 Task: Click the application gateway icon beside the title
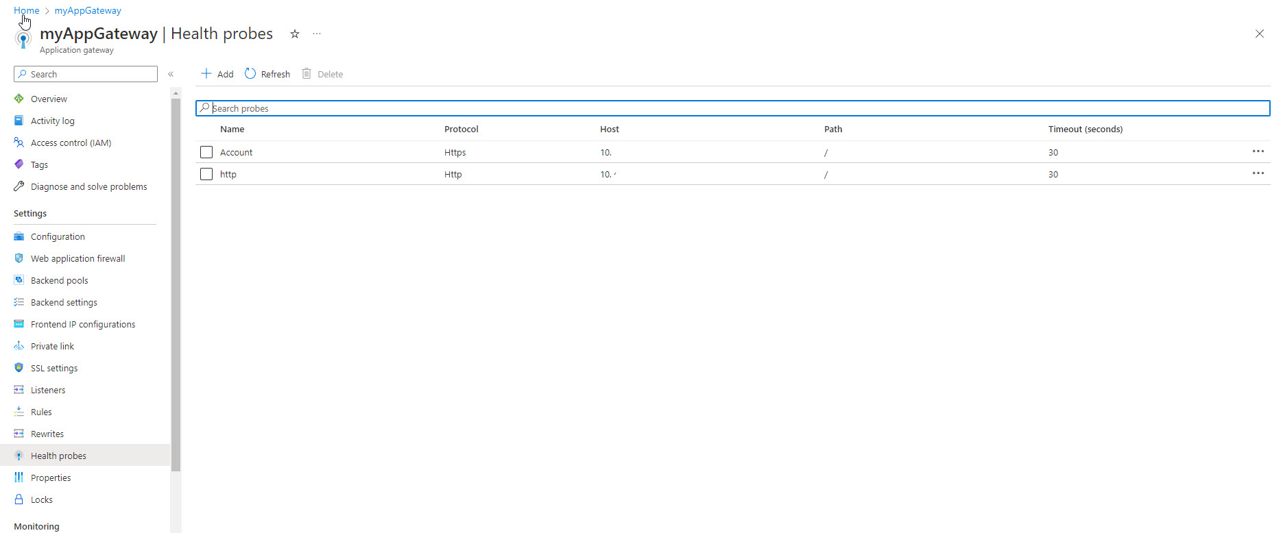(23, 39)
